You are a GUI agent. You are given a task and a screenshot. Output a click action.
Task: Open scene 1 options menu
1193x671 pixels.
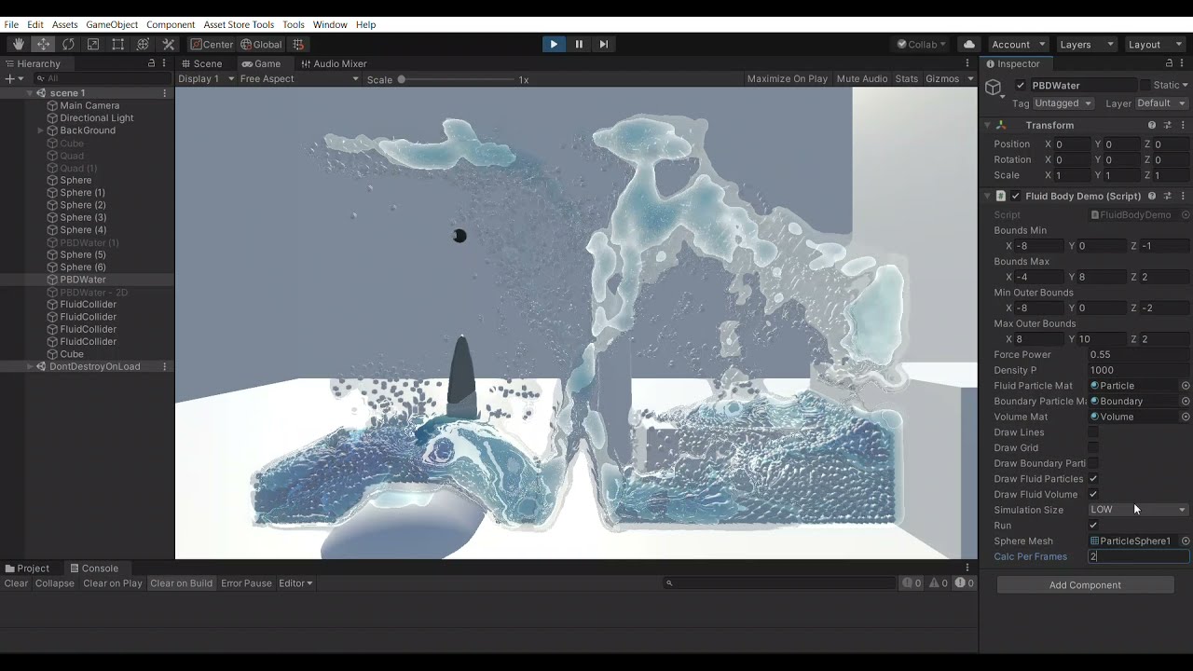tap(165, 93)
